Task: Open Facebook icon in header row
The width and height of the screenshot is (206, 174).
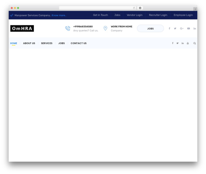Action: 169,28
